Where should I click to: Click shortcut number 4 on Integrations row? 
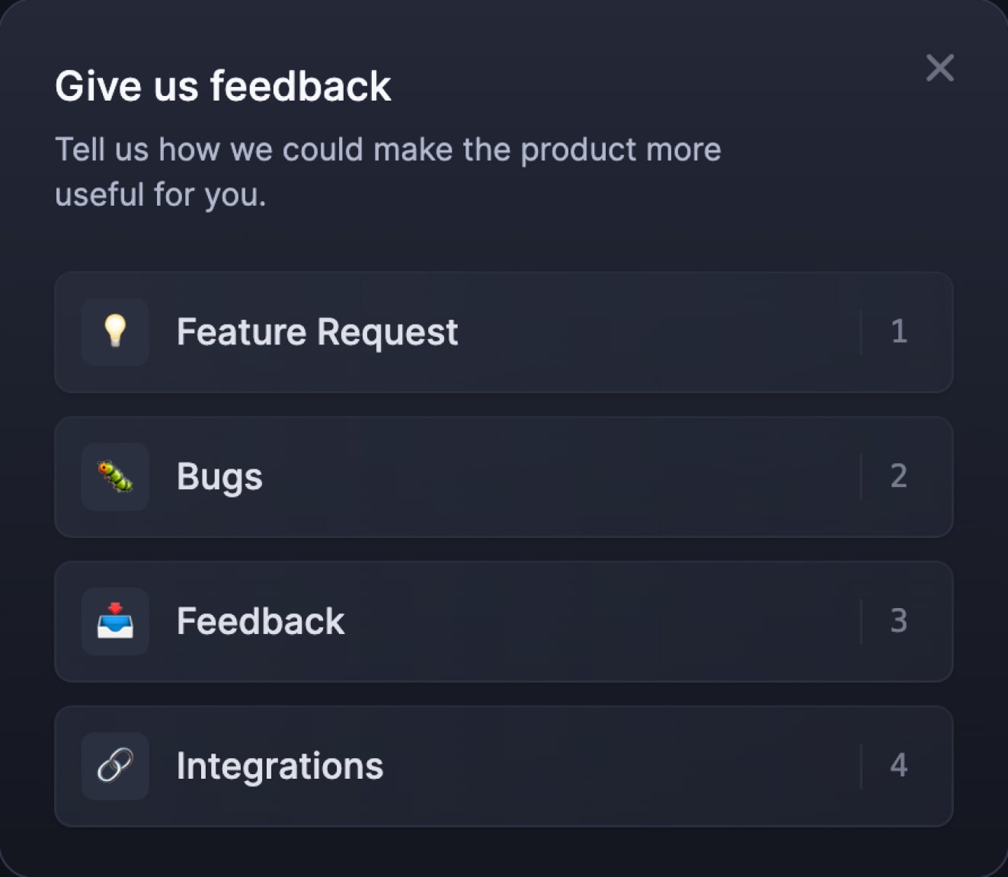[899, 766]
